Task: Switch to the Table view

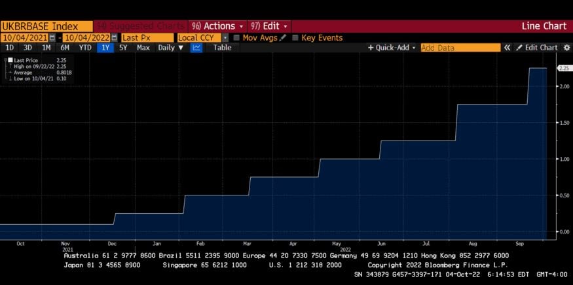Action: point(222,48)
